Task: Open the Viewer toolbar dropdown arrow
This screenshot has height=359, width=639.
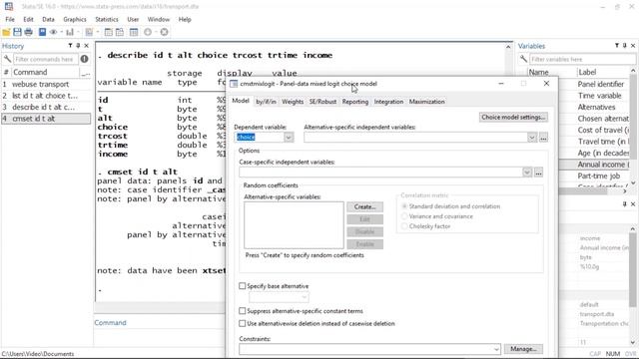Action: coord(61,32)
